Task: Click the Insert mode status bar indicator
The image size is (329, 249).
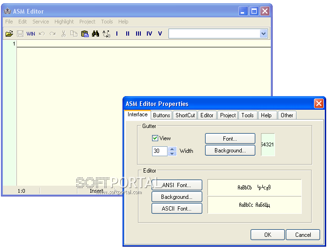Action: point(97,191)
